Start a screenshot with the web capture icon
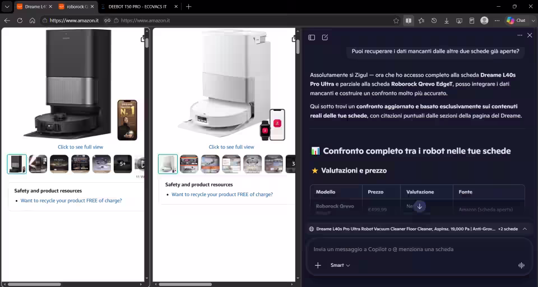Screen dimensions: 538x287 pos(459,21)
